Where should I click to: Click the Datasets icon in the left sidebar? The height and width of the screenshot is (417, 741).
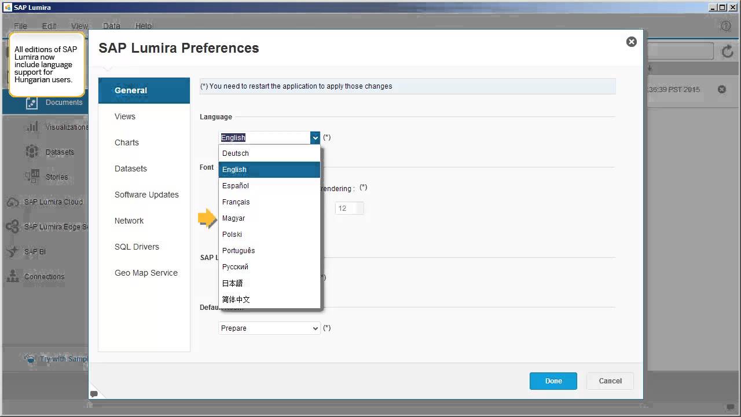[32, 152]
